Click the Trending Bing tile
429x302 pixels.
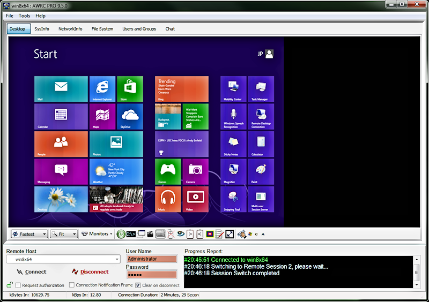point(182,89)
